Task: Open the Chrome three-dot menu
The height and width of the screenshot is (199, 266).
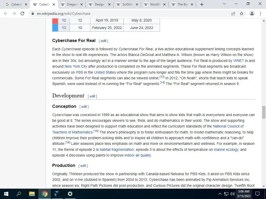Action: pyautogui.click(x=260, y=13)
